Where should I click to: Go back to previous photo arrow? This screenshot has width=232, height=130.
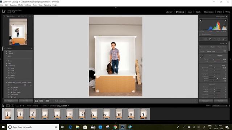click(21, 106)
